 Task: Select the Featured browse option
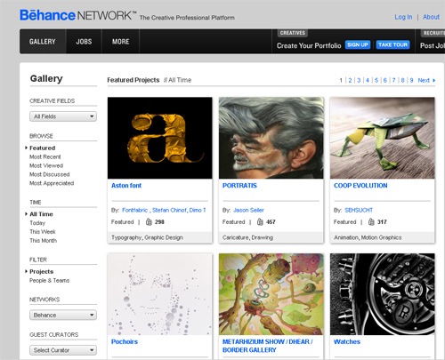click(43, 148)
